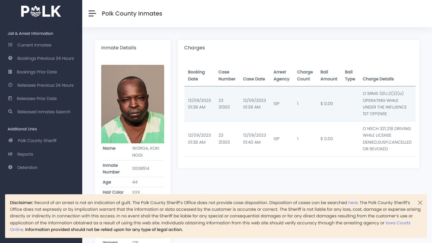The image size is (432, 243).
Task: Select the operating while under influence charge text
Action: click(x=385, y=103)
